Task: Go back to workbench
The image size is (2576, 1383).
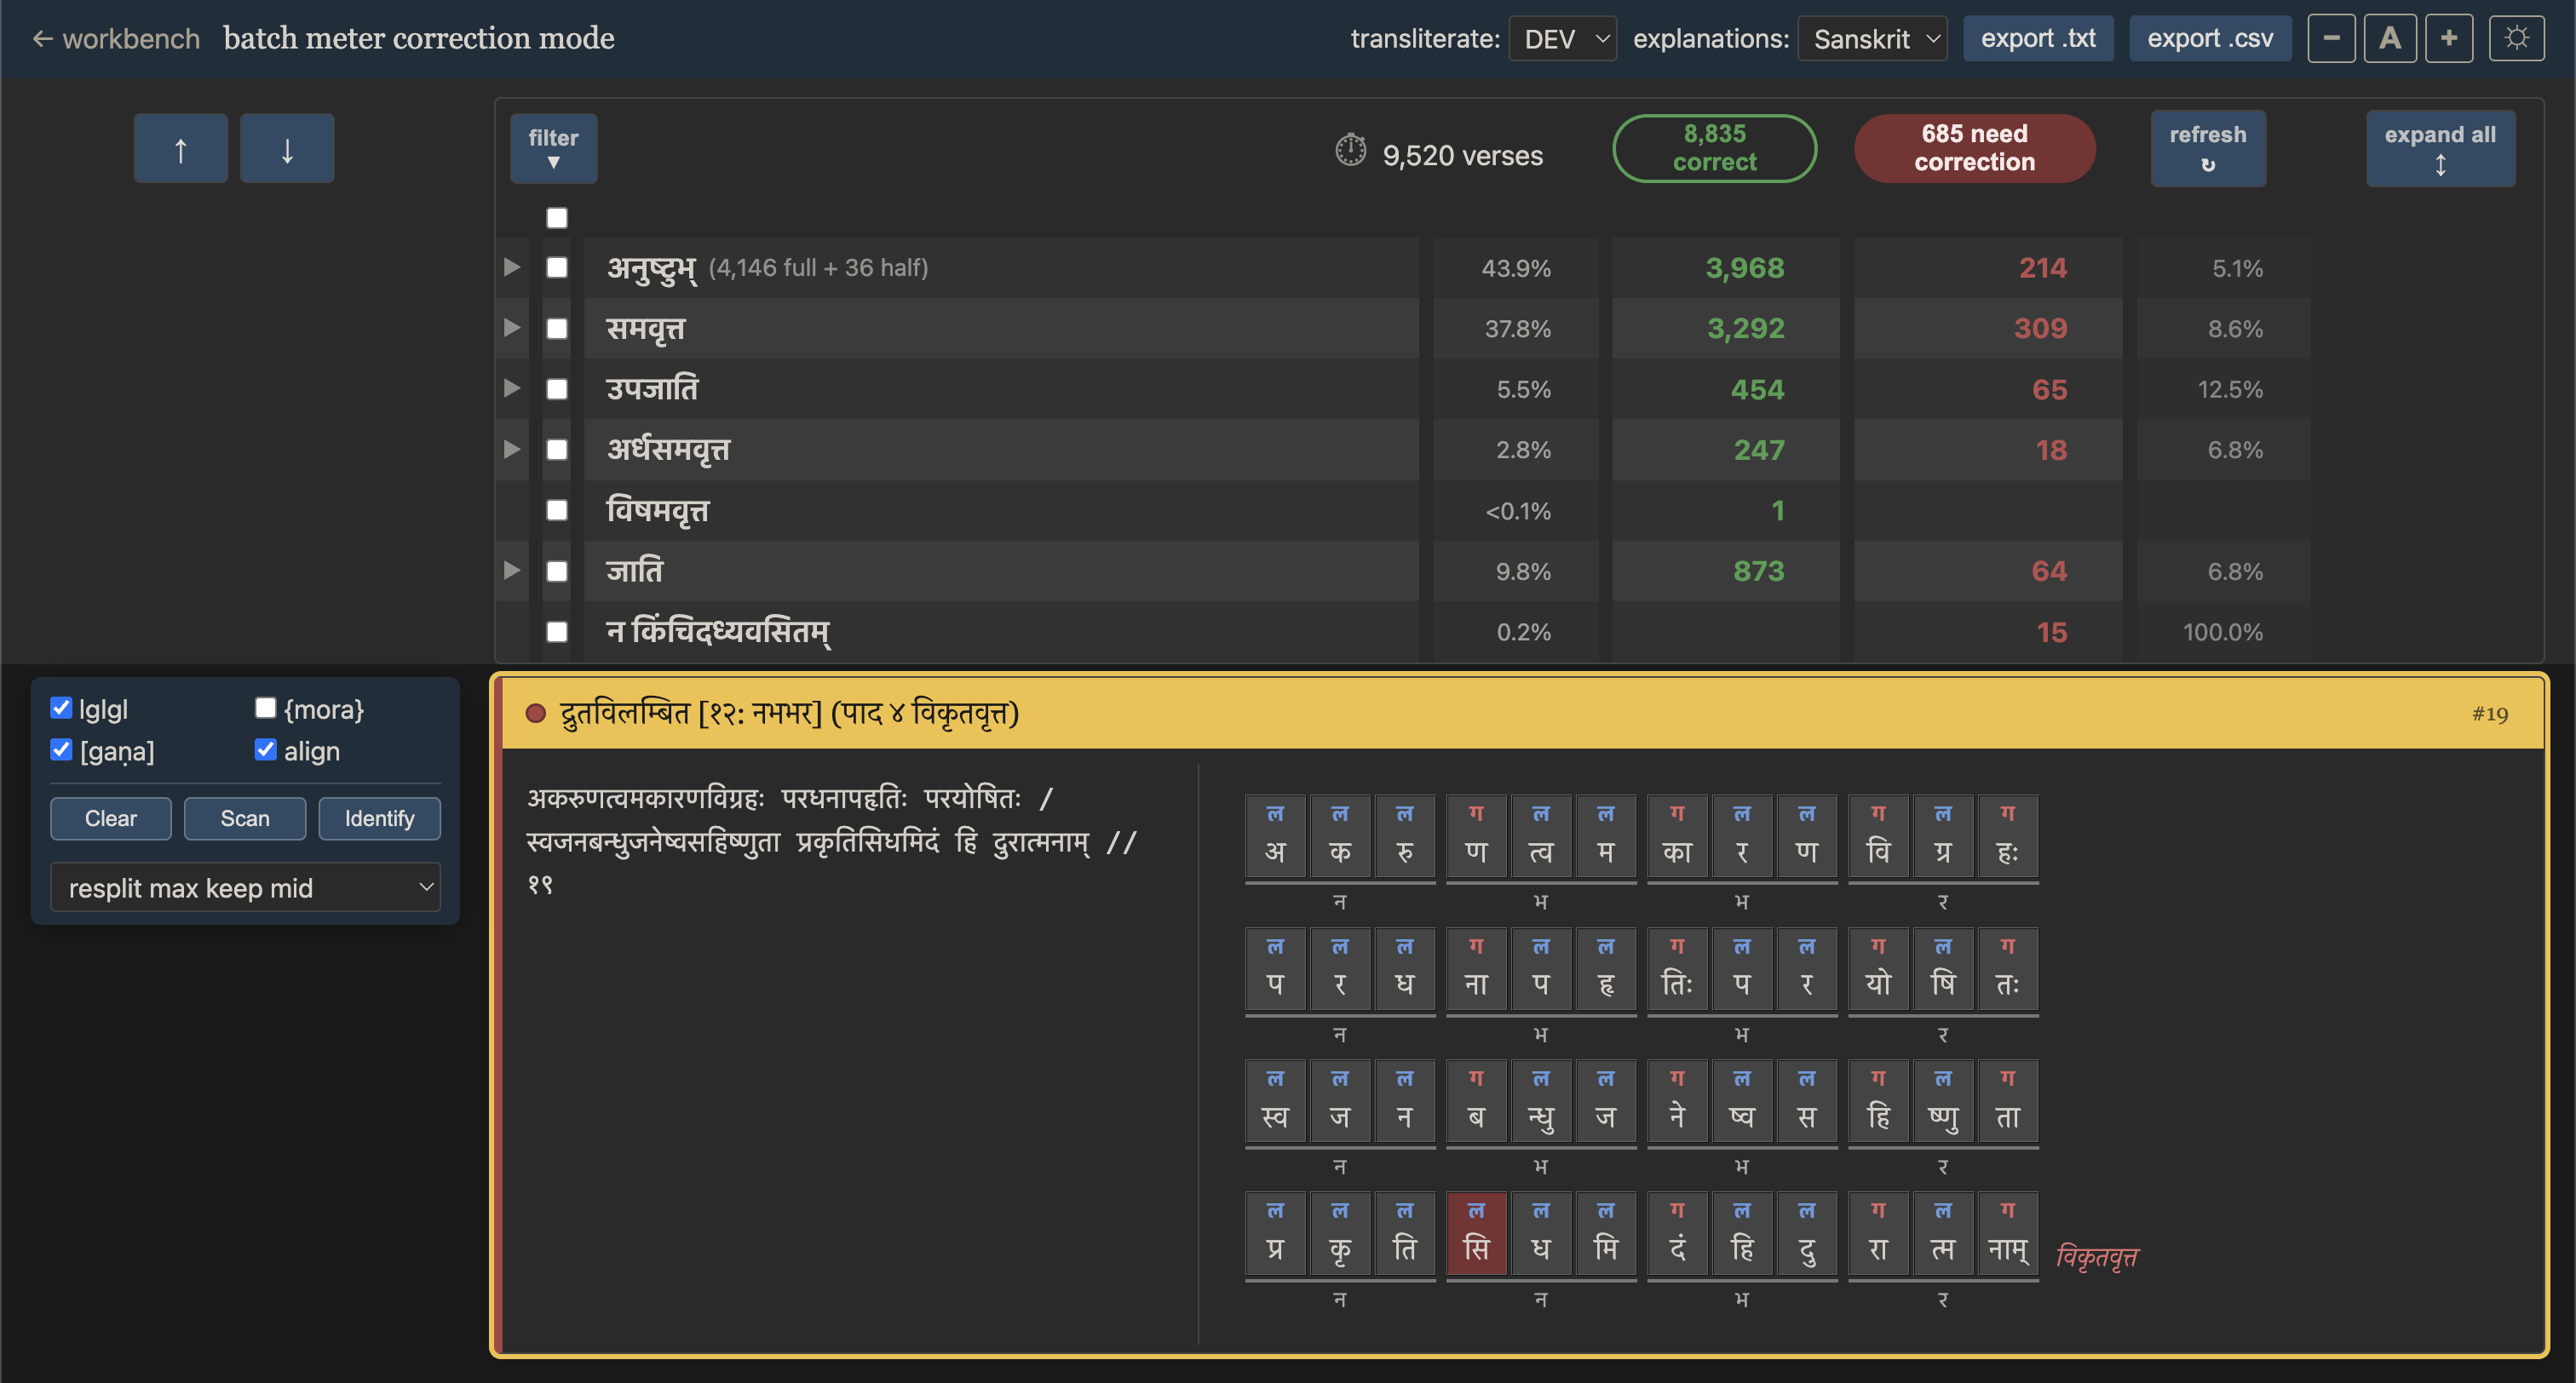Action: [116, 39]
